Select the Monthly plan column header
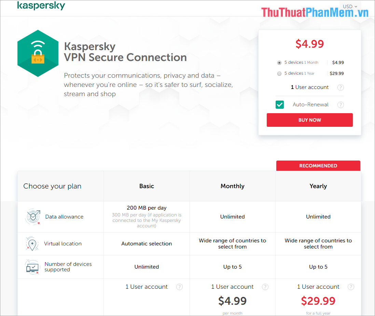 click(232, 186)
